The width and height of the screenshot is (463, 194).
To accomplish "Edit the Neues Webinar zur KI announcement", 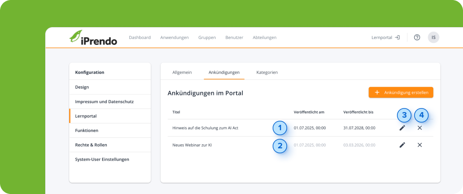I will (x=402, y=145).
